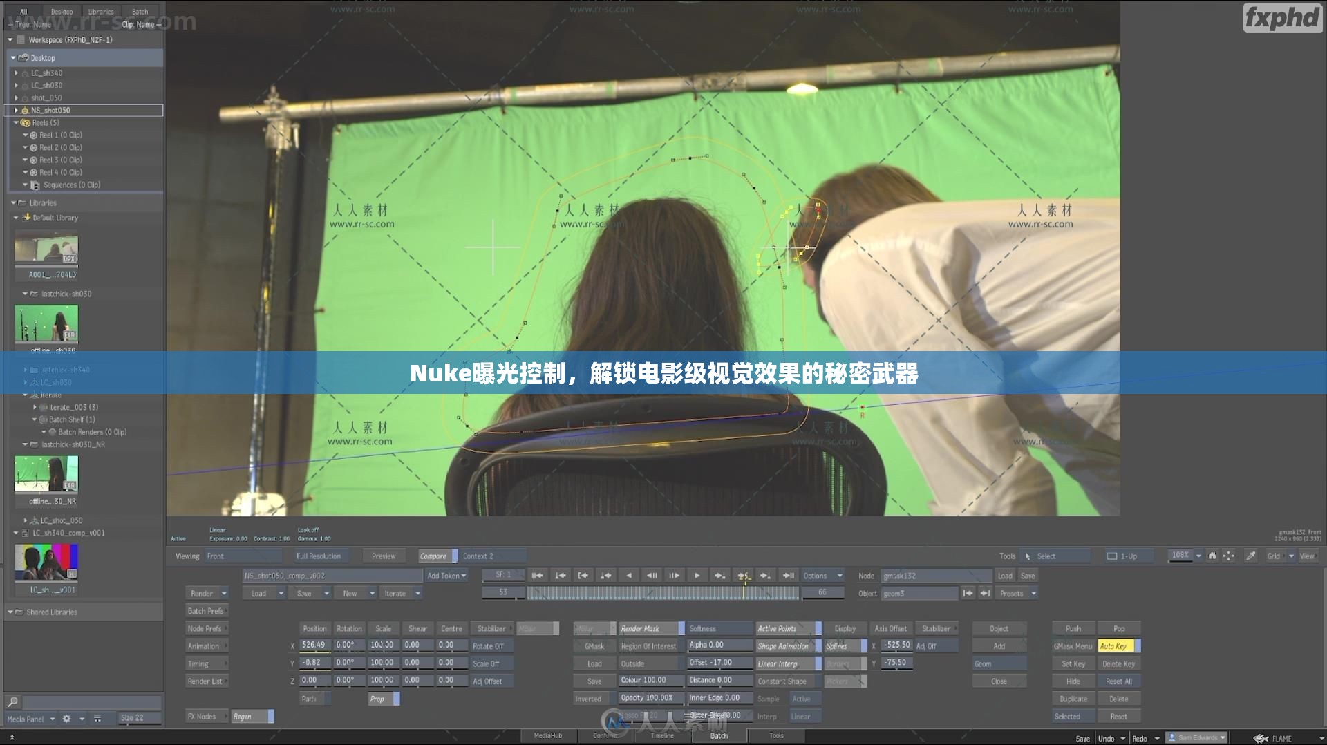Click the Delete Key button
Screen dimensions: 1327x745
click(x=1119, y=663)
